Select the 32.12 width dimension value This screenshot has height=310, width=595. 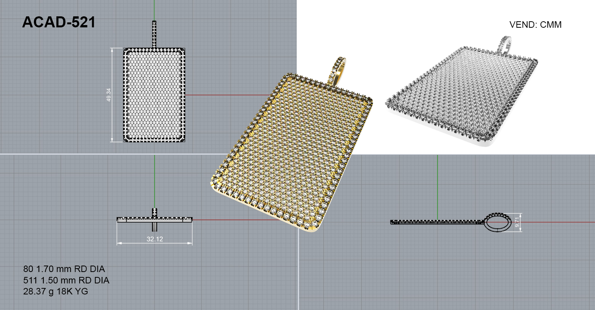[x=155, y=239]
